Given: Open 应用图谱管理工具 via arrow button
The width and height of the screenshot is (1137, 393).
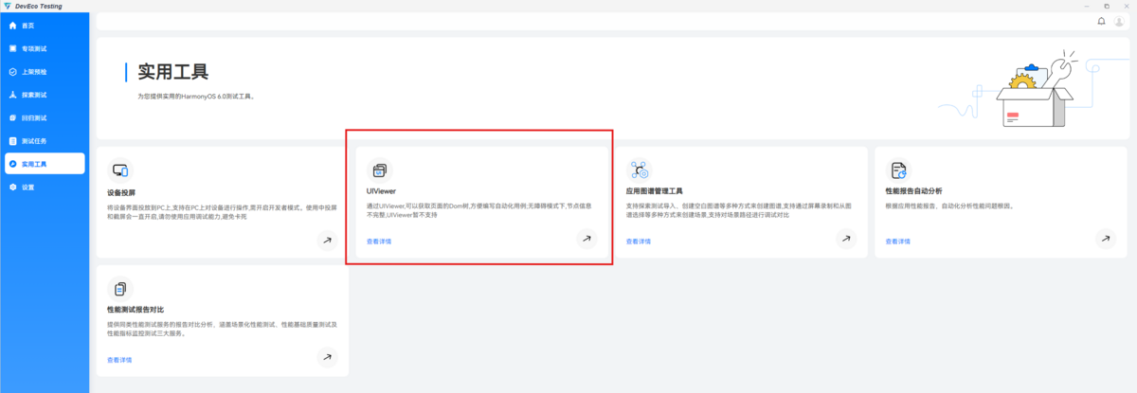Looking at the screenshot, I should [845, 240].
